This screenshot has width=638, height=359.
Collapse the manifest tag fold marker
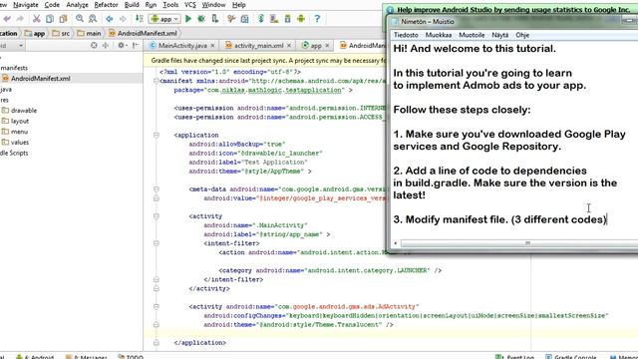[157, 81]
